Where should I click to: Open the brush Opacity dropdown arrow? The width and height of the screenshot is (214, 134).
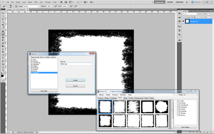pyautogui.click(x=52, y=6)
